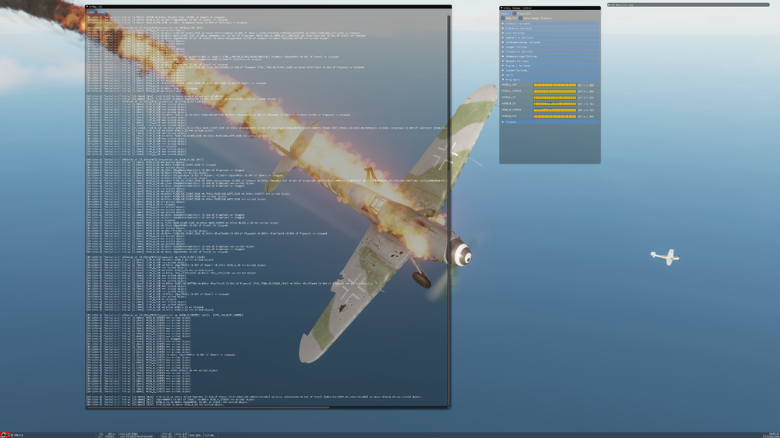Click the WING_L_OUT label text
Viewport: 780px width, 438px height.
pos(509,85)
